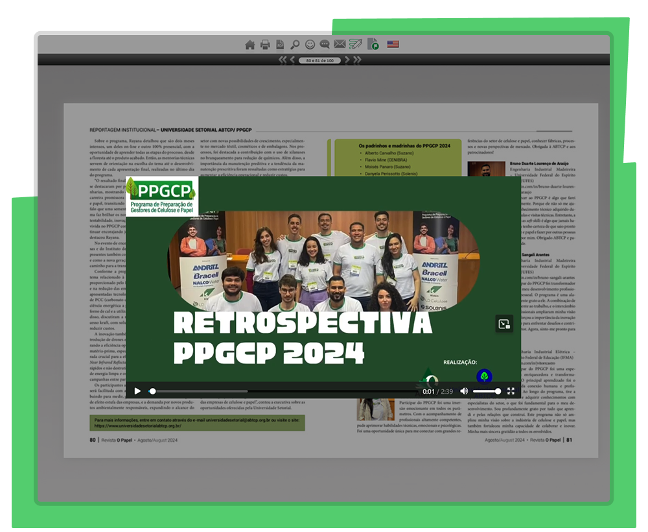Go to the previous page arrow

(292, 60)
